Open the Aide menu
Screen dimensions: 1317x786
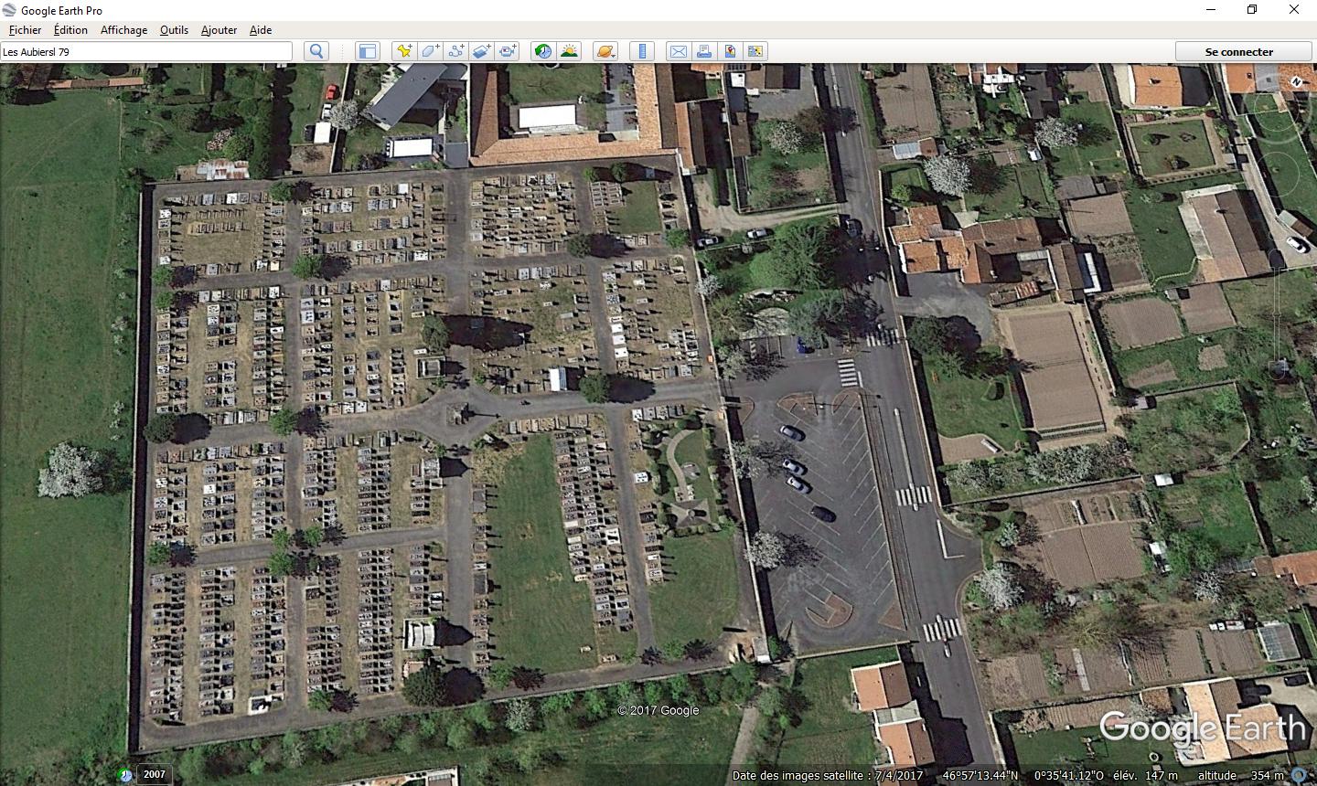tap(261, 29)
